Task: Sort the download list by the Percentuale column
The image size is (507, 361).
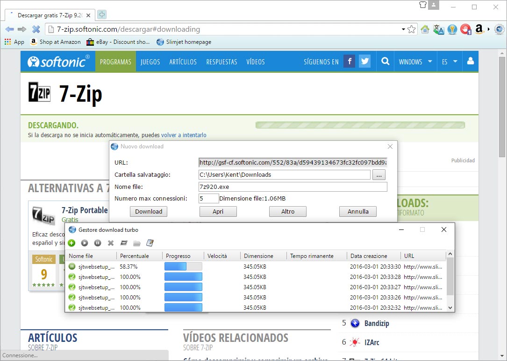Action: (x=139, y=256)
